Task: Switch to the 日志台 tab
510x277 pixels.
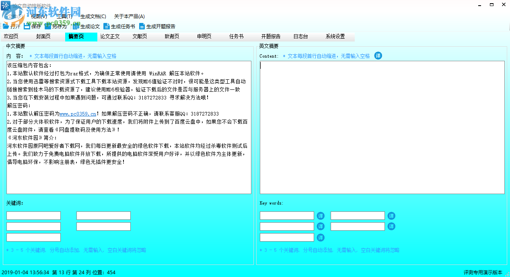Action: pos(306,37)
